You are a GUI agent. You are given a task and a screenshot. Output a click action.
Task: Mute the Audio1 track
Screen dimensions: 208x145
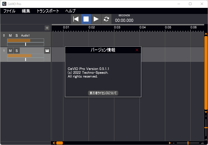tap(10, 35)
